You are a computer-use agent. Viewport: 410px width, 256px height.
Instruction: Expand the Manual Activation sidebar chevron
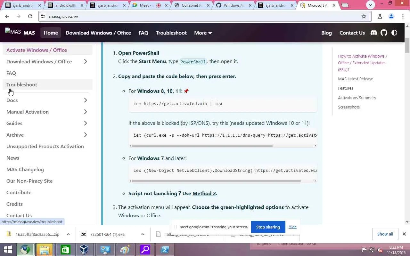[86, 112]
